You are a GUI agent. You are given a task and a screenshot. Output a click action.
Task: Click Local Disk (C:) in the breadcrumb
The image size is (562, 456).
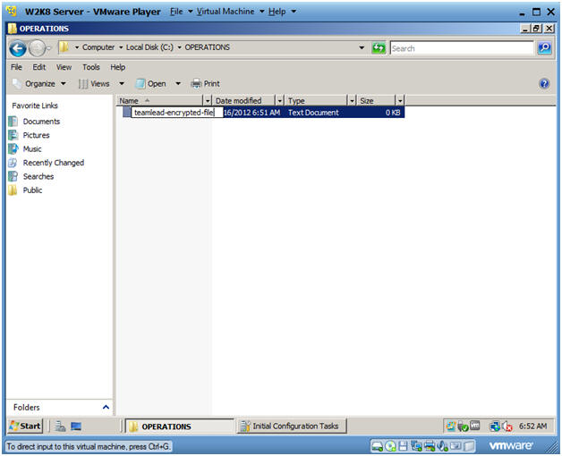[x=149, y=47]
